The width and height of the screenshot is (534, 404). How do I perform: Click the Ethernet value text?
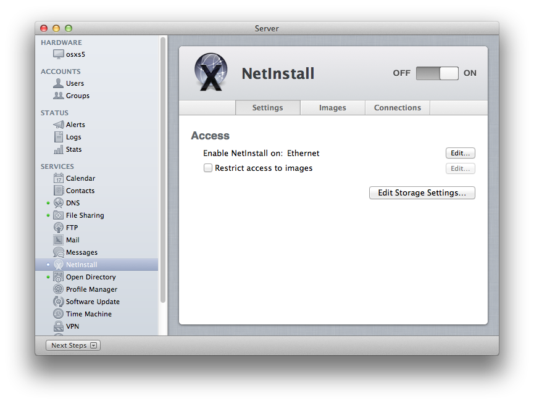303,153
